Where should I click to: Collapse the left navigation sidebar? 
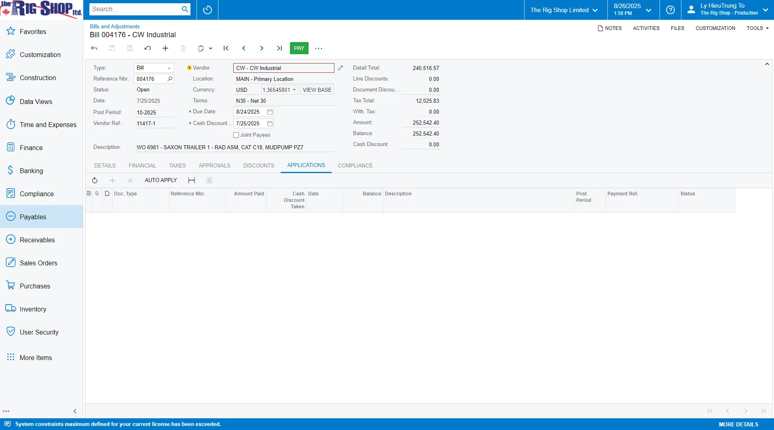pyautogui.click(x=75, y=411)
